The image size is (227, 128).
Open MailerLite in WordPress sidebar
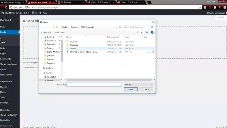(x=5, y=121)
